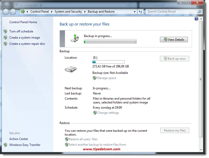Click the Backup in progress bar
Viewport: 209px width, 158px height.
[110, 41]
